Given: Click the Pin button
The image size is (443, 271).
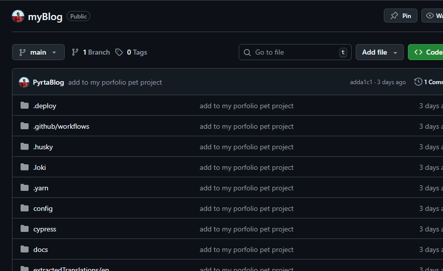Looking at the screenshot, I should point(400,16).
